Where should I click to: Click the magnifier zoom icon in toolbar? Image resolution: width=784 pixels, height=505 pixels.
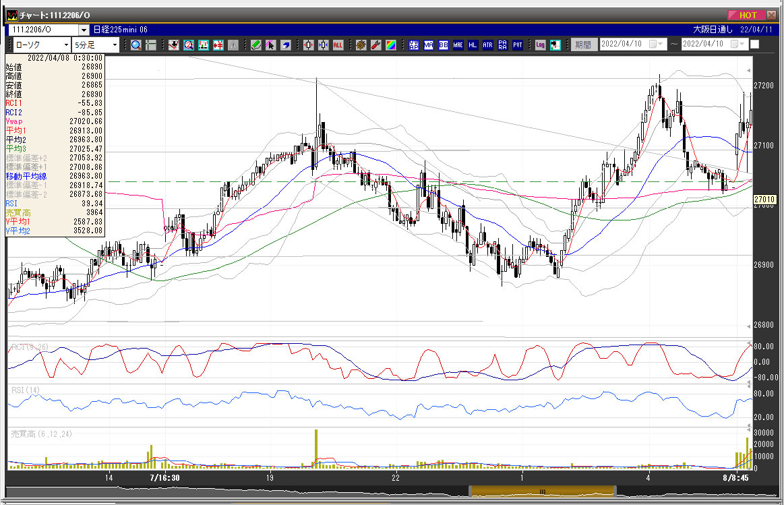tap(135, 45)
